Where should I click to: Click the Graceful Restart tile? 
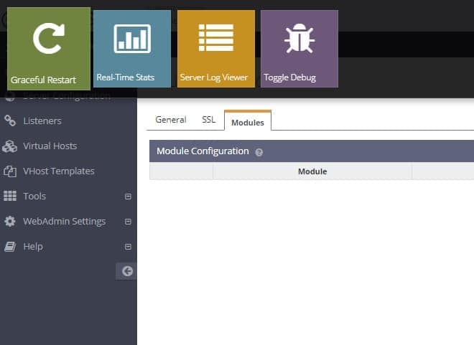(x=49, y=48)
